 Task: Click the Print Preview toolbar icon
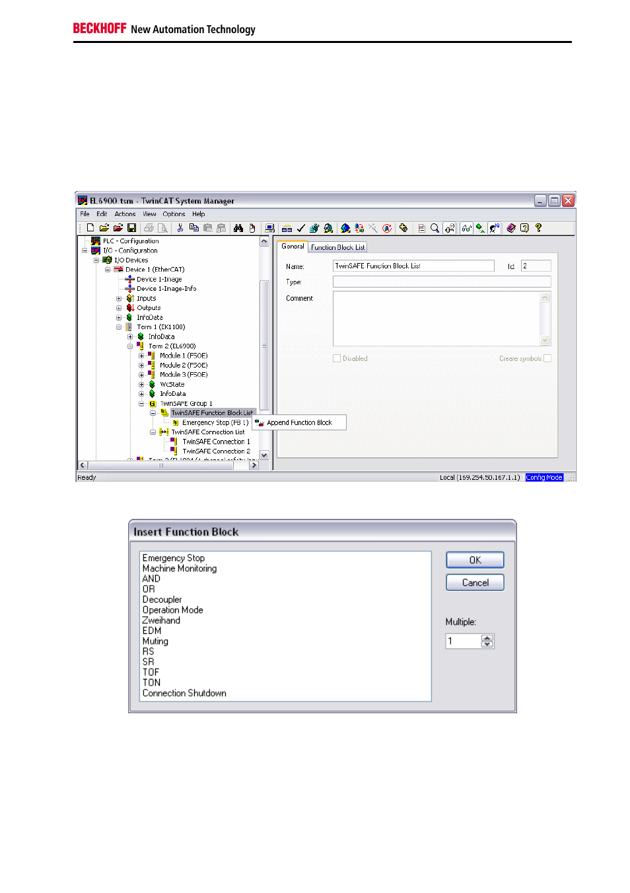click(x=162, y=228)
